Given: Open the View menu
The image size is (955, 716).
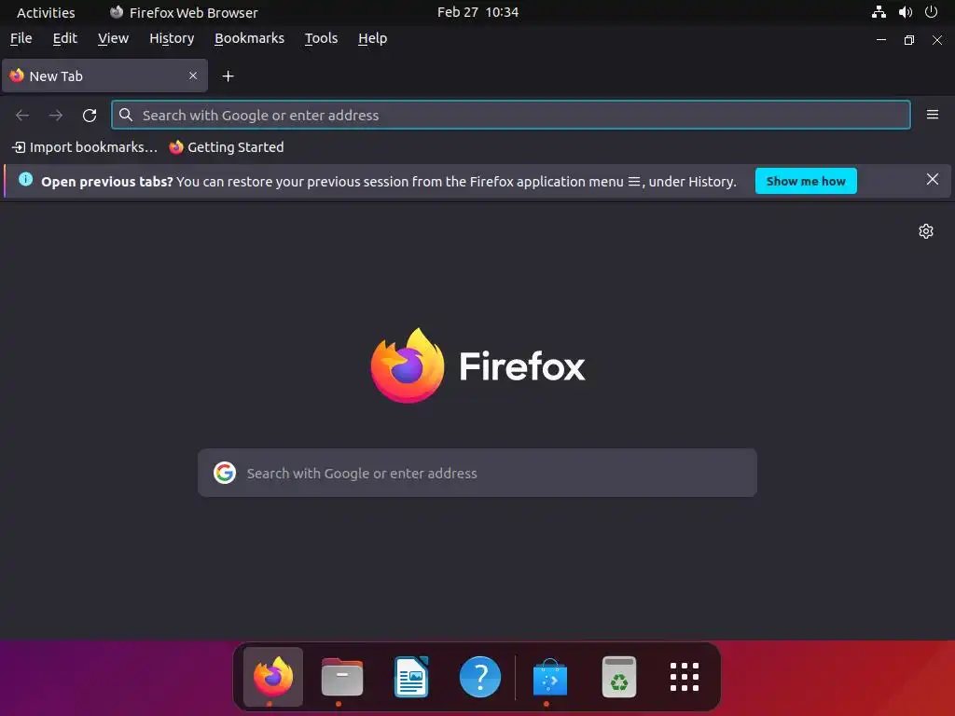Looking at the screenshot, I should click(113, 38).
